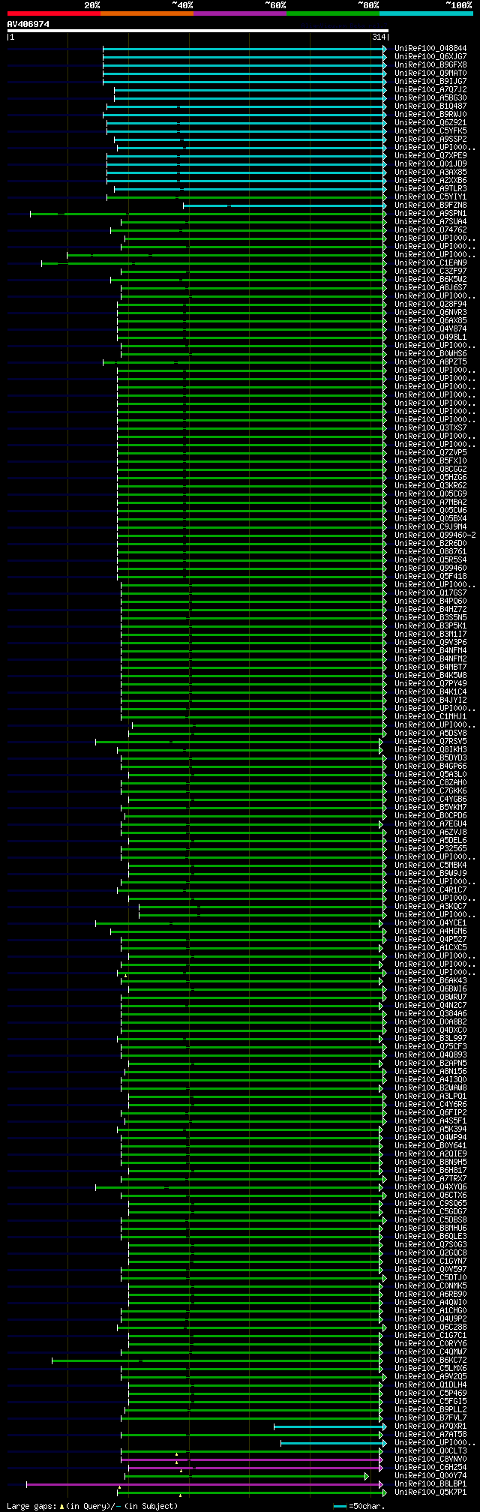This screenshot has height=1512, width=480.
Task: Select hit label UniRef100_A2XXB6
Action: point(430,180)
